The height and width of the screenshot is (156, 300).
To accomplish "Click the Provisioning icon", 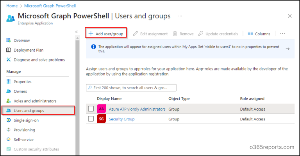I will click(9, 130).
